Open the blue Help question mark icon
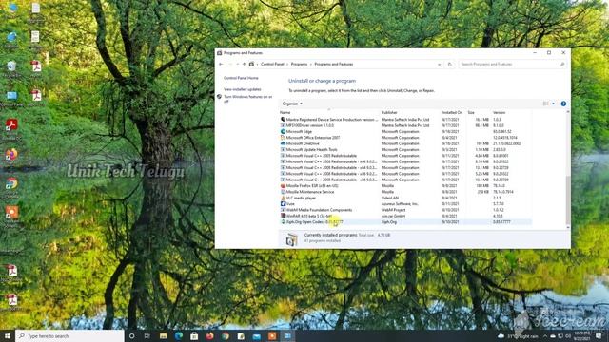This screenshot has width=609, height=342. point(563,104)
